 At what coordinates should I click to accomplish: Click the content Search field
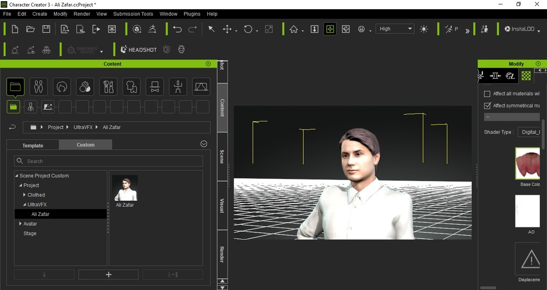108,161
